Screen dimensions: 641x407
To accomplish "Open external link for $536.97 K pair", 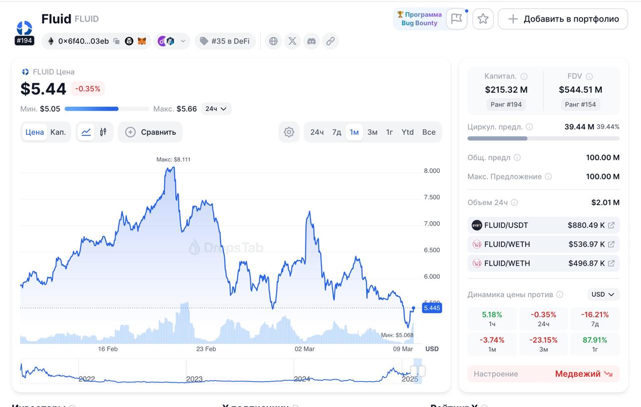I will (x=611, y=244).
